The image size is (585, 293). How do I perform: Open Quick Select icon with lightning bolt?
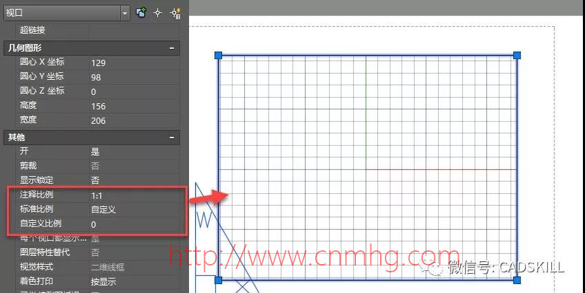point(175,13)
